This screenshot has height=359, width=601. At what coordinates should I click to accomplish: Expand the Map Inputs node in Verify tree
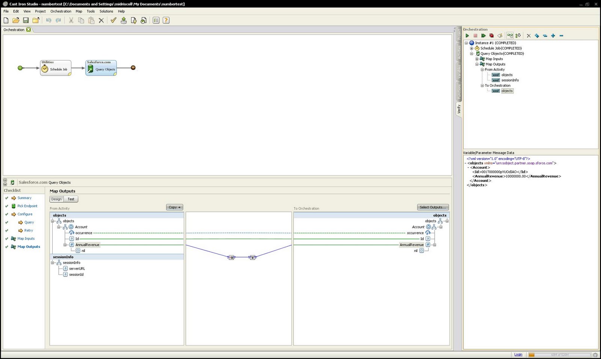coord(477,59)
